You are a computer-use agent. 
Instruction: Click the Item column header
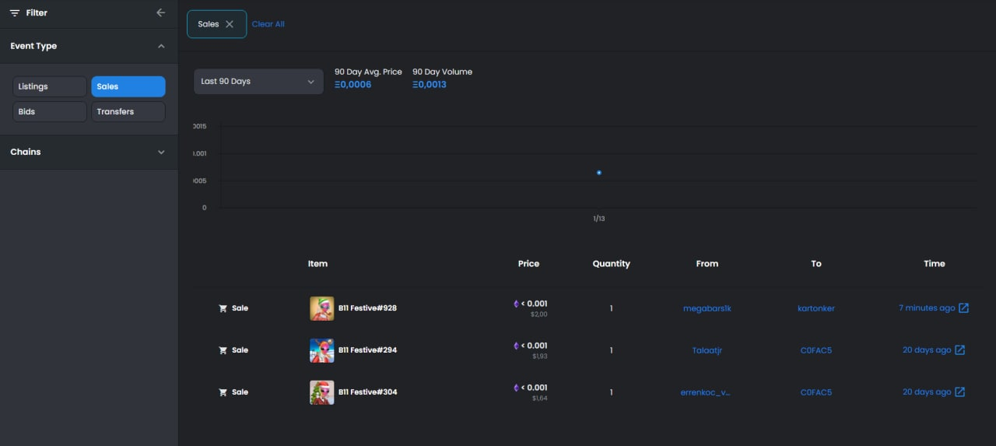317,264
